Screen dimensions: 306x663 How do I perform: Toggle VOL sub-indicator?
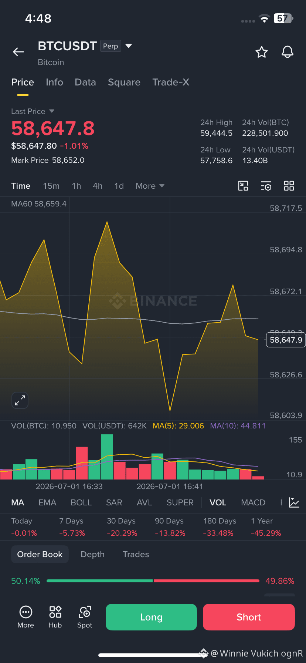[218, 502]
